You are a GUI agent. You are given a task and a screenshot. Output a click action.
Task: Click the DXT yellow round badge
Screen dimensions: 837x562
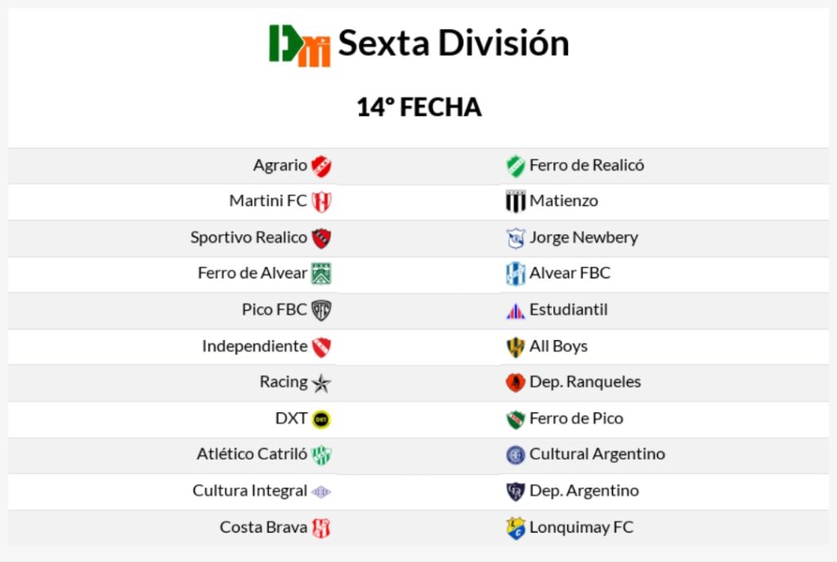(x=321, y=419)
